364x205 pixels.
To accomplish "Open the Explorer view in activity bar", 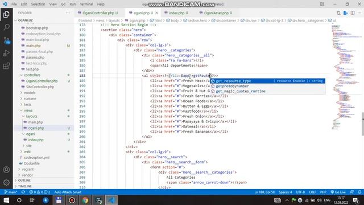I will [6, 14].
